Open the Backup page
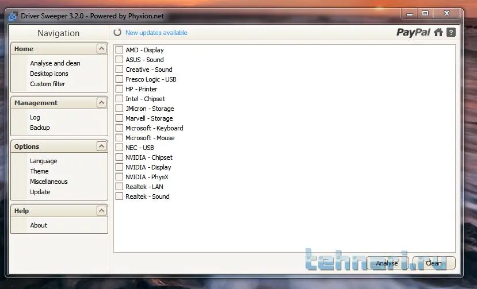 (x=40, y=128)
